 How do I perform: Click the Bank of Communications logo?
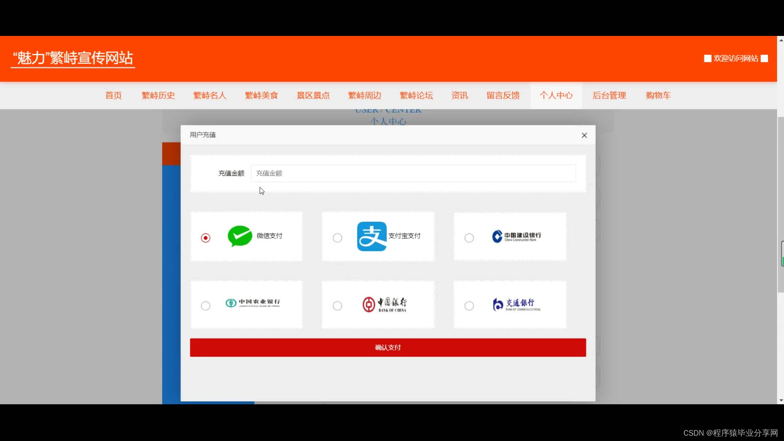(x=517, y=304)
